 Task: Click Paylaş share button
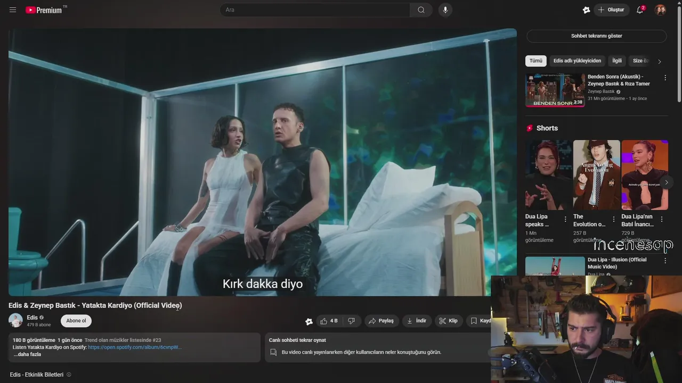click(x=381, y=321)
